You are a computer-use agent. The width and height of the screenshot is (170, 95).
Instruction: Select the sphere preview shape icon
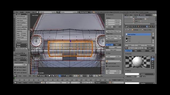click(153, 59)
